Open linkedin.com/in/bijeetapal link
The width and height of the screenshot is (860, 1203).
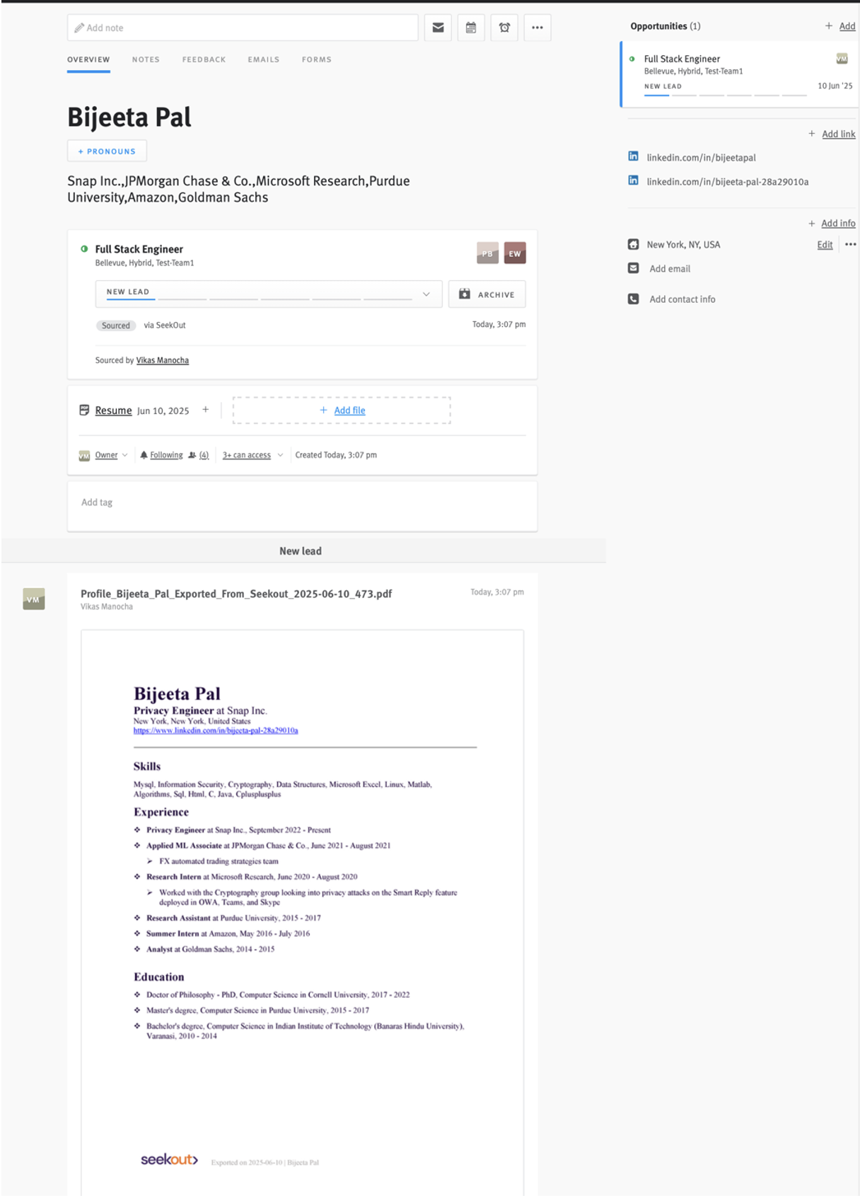click(x=702, y=157)
